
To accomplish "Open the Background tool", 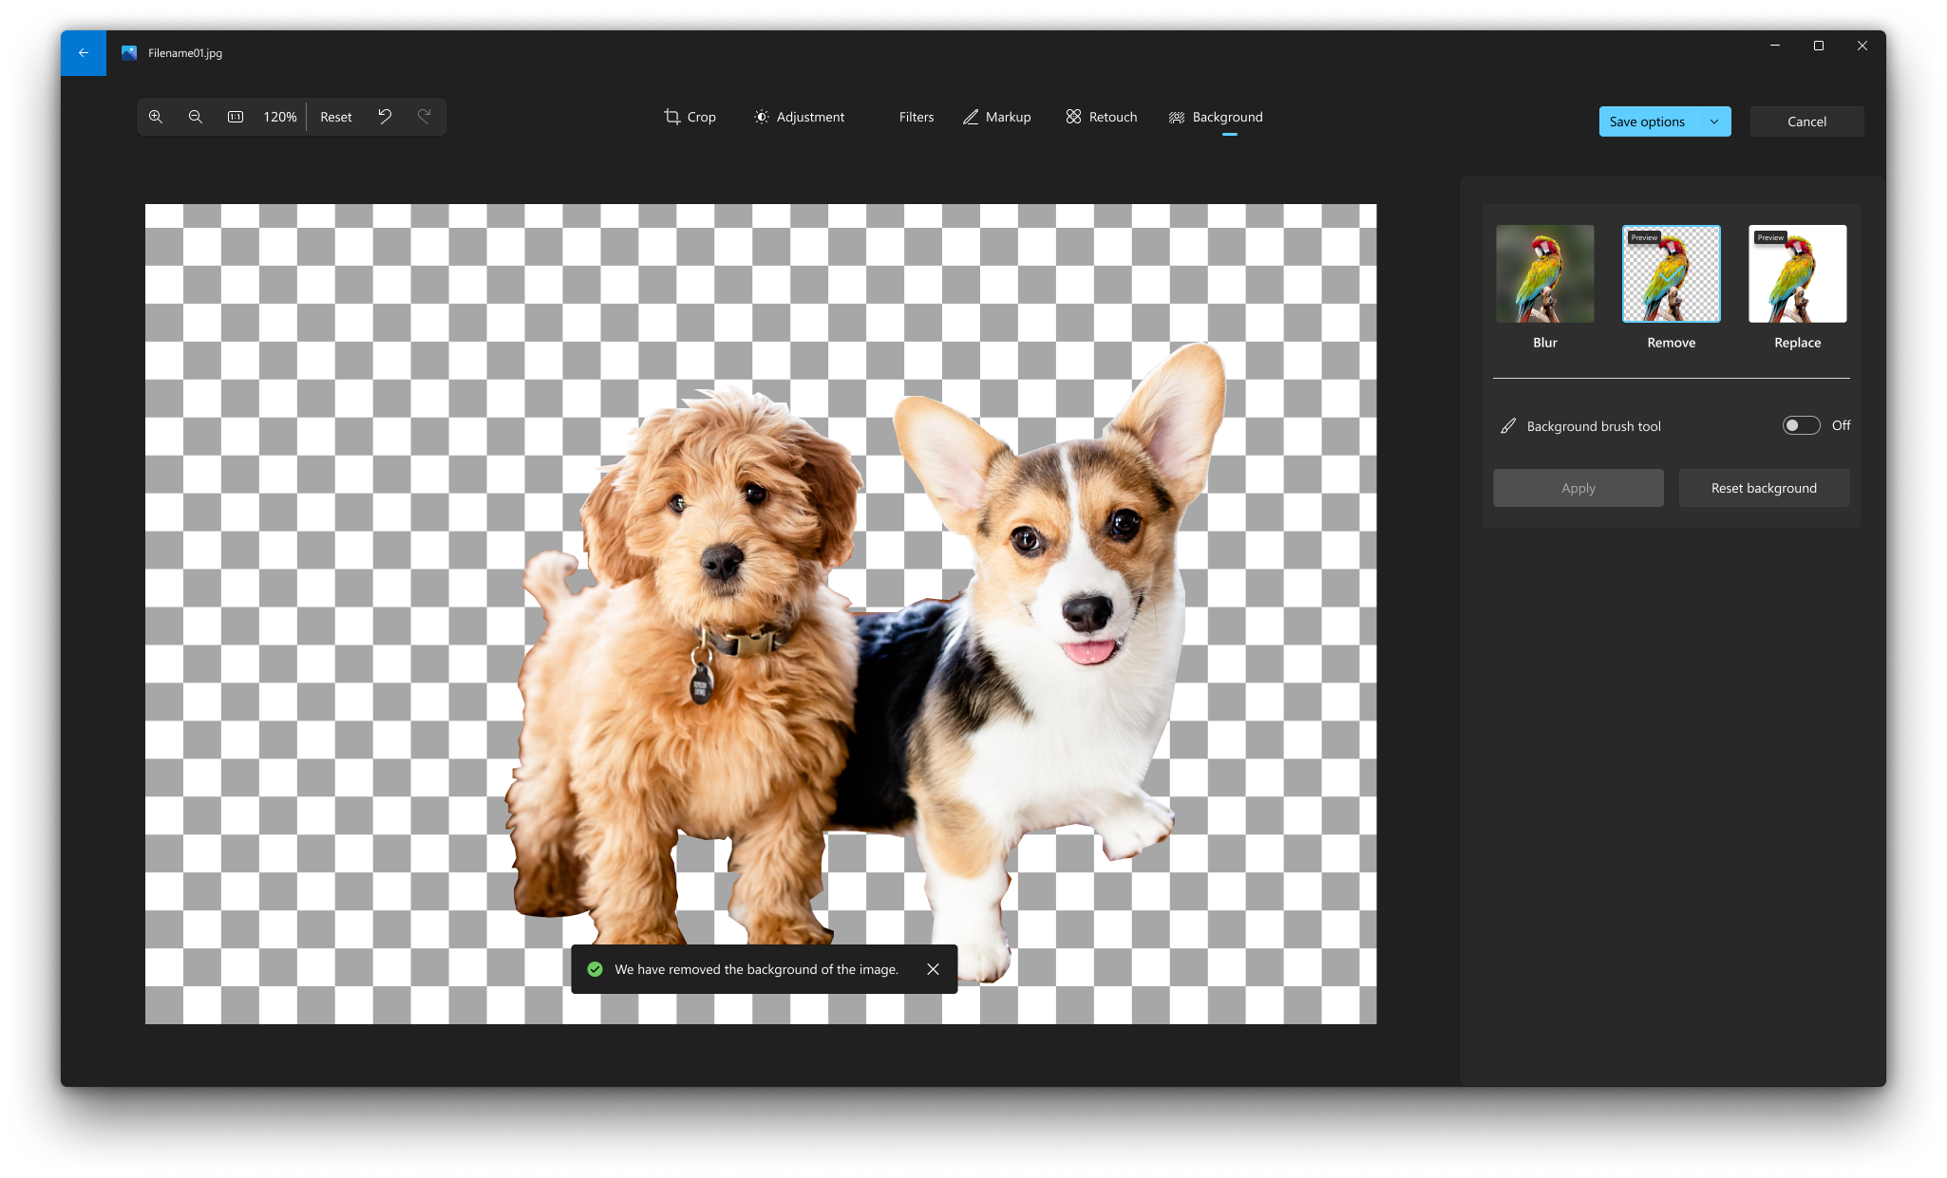I will coord(1216,117).
